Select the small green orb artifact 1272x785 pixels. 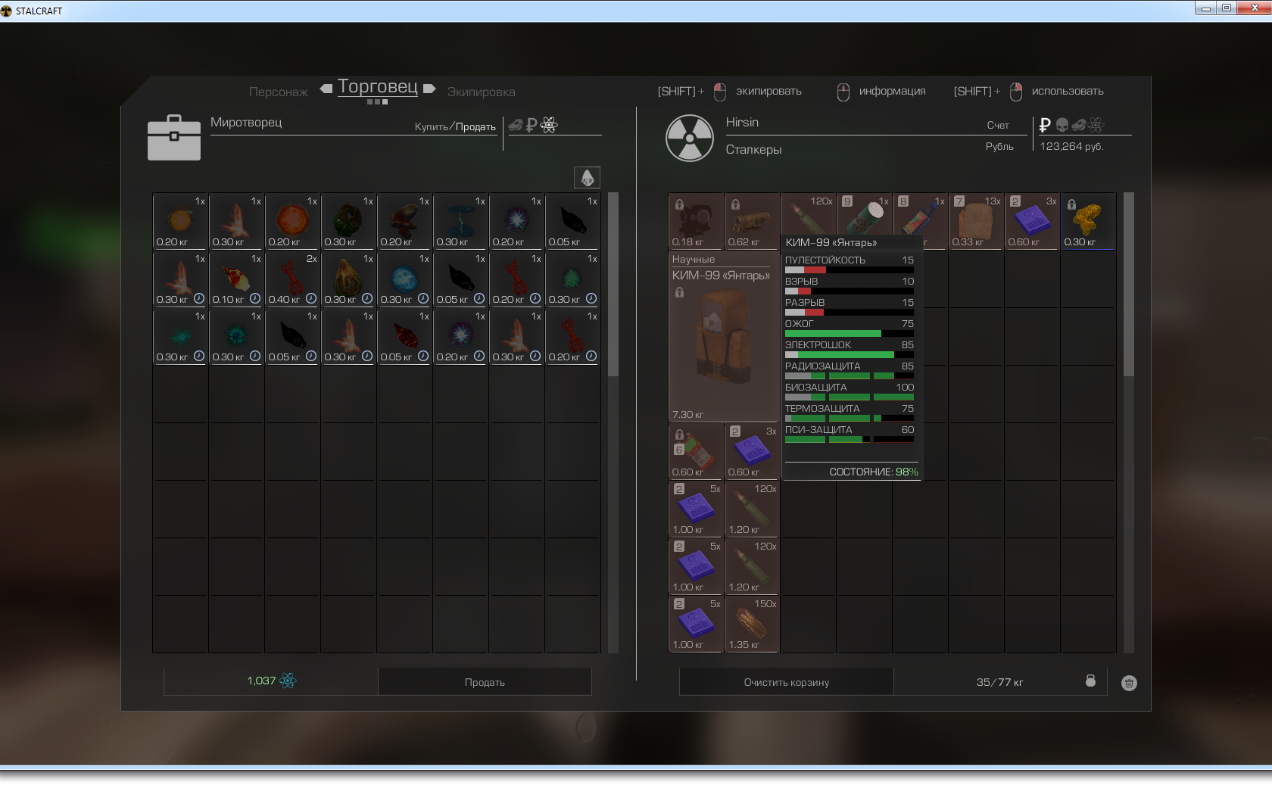(572, 279)
